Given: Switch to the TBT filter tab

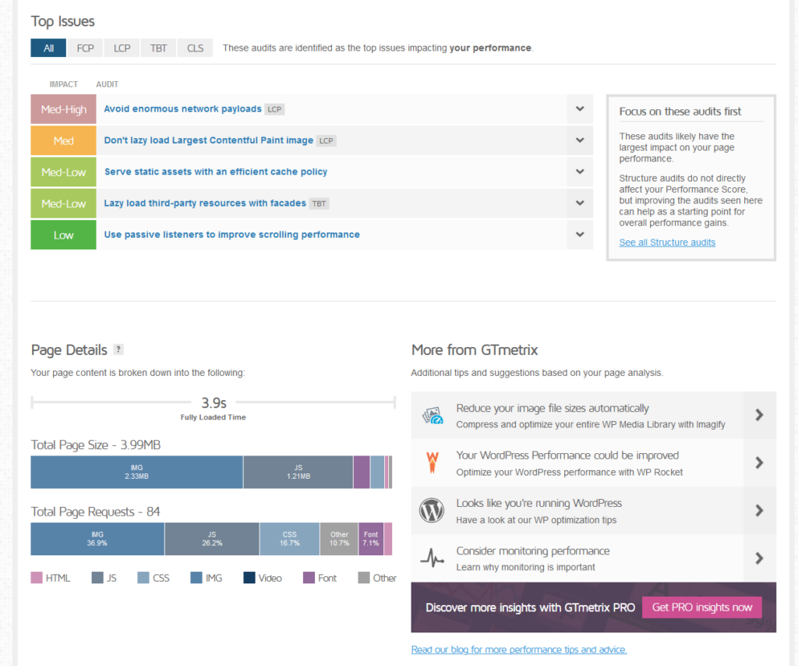Looking at the screenshot, I should pyautogui.click(x=158, y=48).
